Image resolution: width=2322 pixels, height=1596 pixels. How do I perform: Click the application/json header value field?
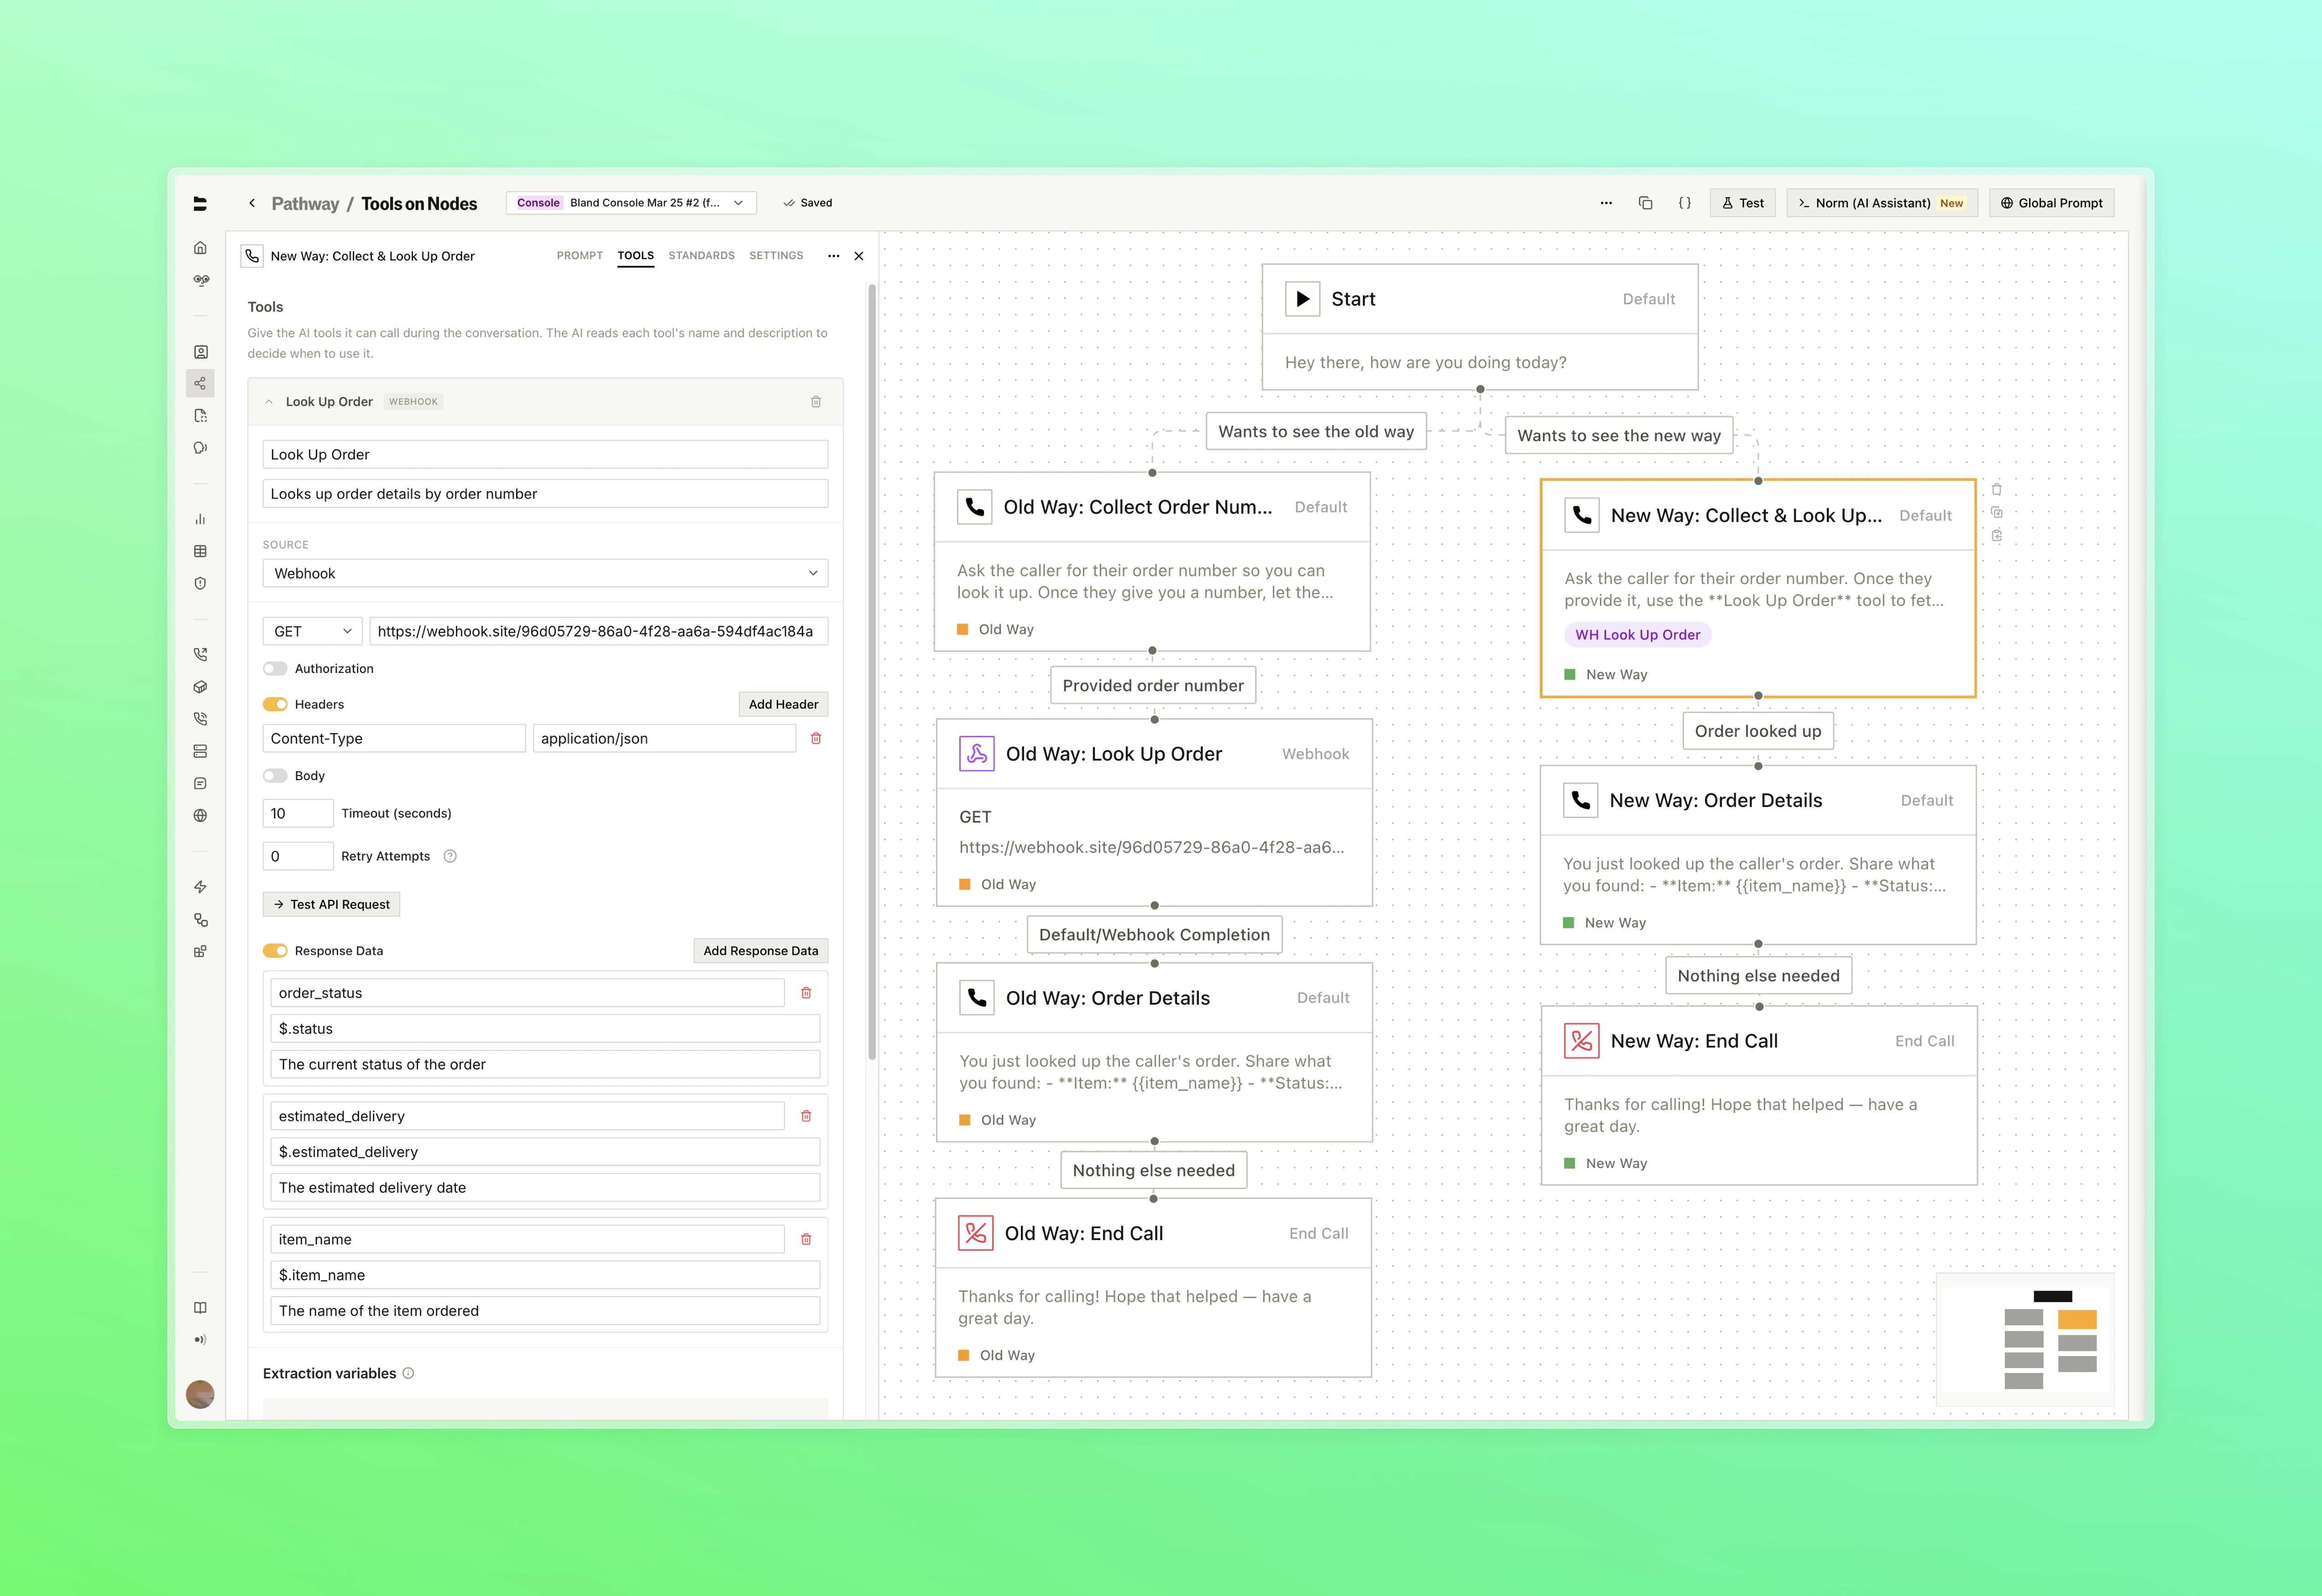click(x=664, y=738)
